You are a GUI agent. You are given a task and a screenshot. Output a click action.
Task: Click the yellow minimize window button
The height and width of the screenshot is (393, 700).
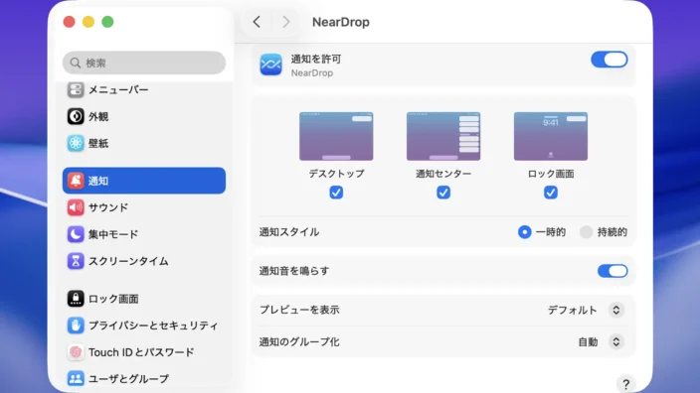click(88, 22)
